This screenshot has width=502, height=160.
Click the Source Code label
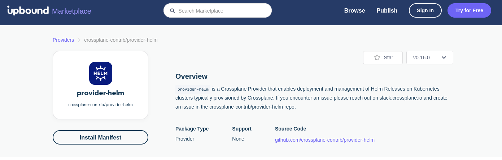(291, 129)
